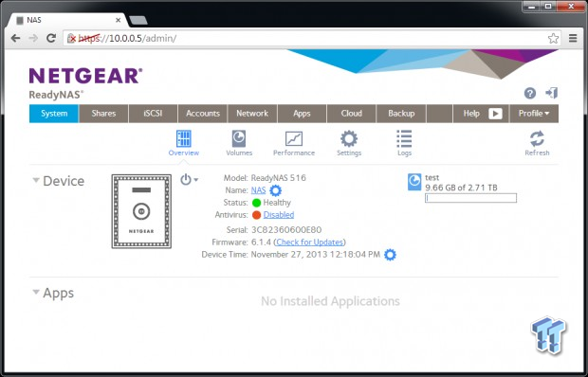
Task: Click the model text ReadyNAS 516
Action: [278, 178]
